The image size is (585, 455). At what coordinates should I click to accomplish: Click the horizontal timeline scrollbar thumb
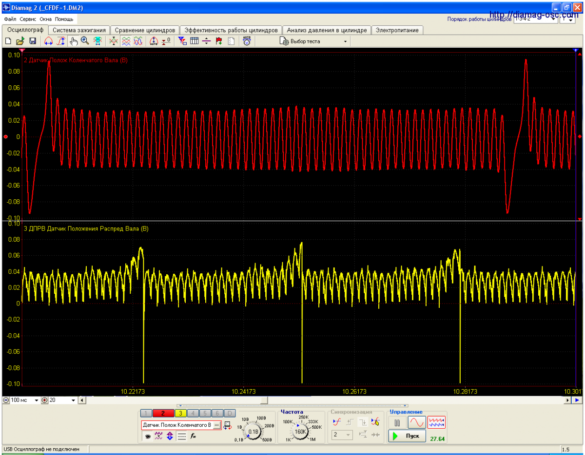click(264, 400)
